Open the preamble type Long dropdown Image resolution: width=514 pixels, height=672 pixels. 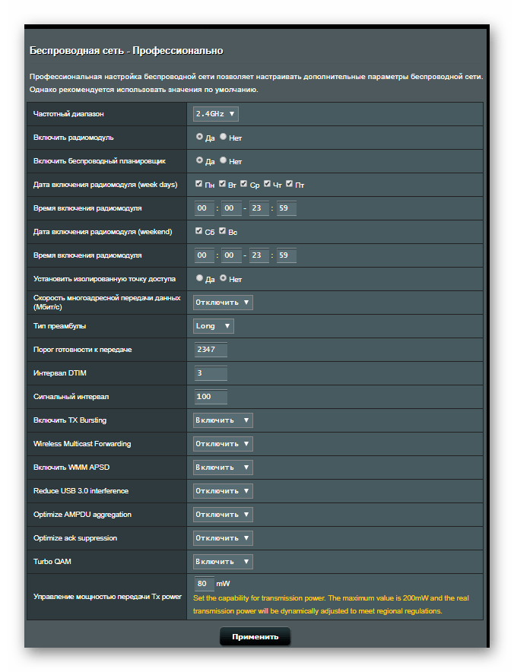pos(214,326)
